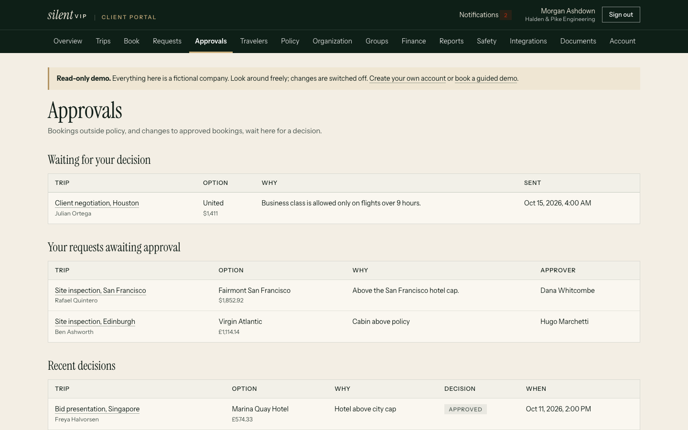Select the Approvals tab
The image size is (688, 430).
(x=211, y=41)
